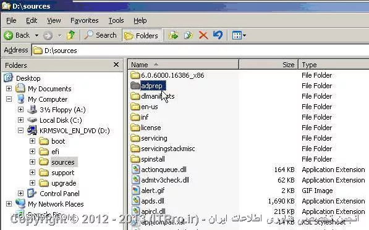
Task: Collapse My Computer tree node
Action: pos(9,99)
